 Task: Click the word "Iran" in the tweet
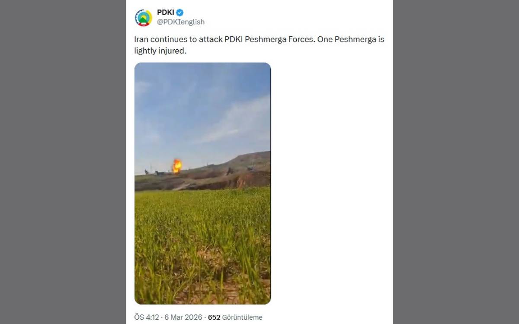141,39
